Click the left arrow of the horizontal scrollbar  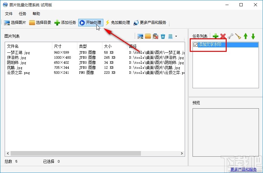[x=8, y=153]
